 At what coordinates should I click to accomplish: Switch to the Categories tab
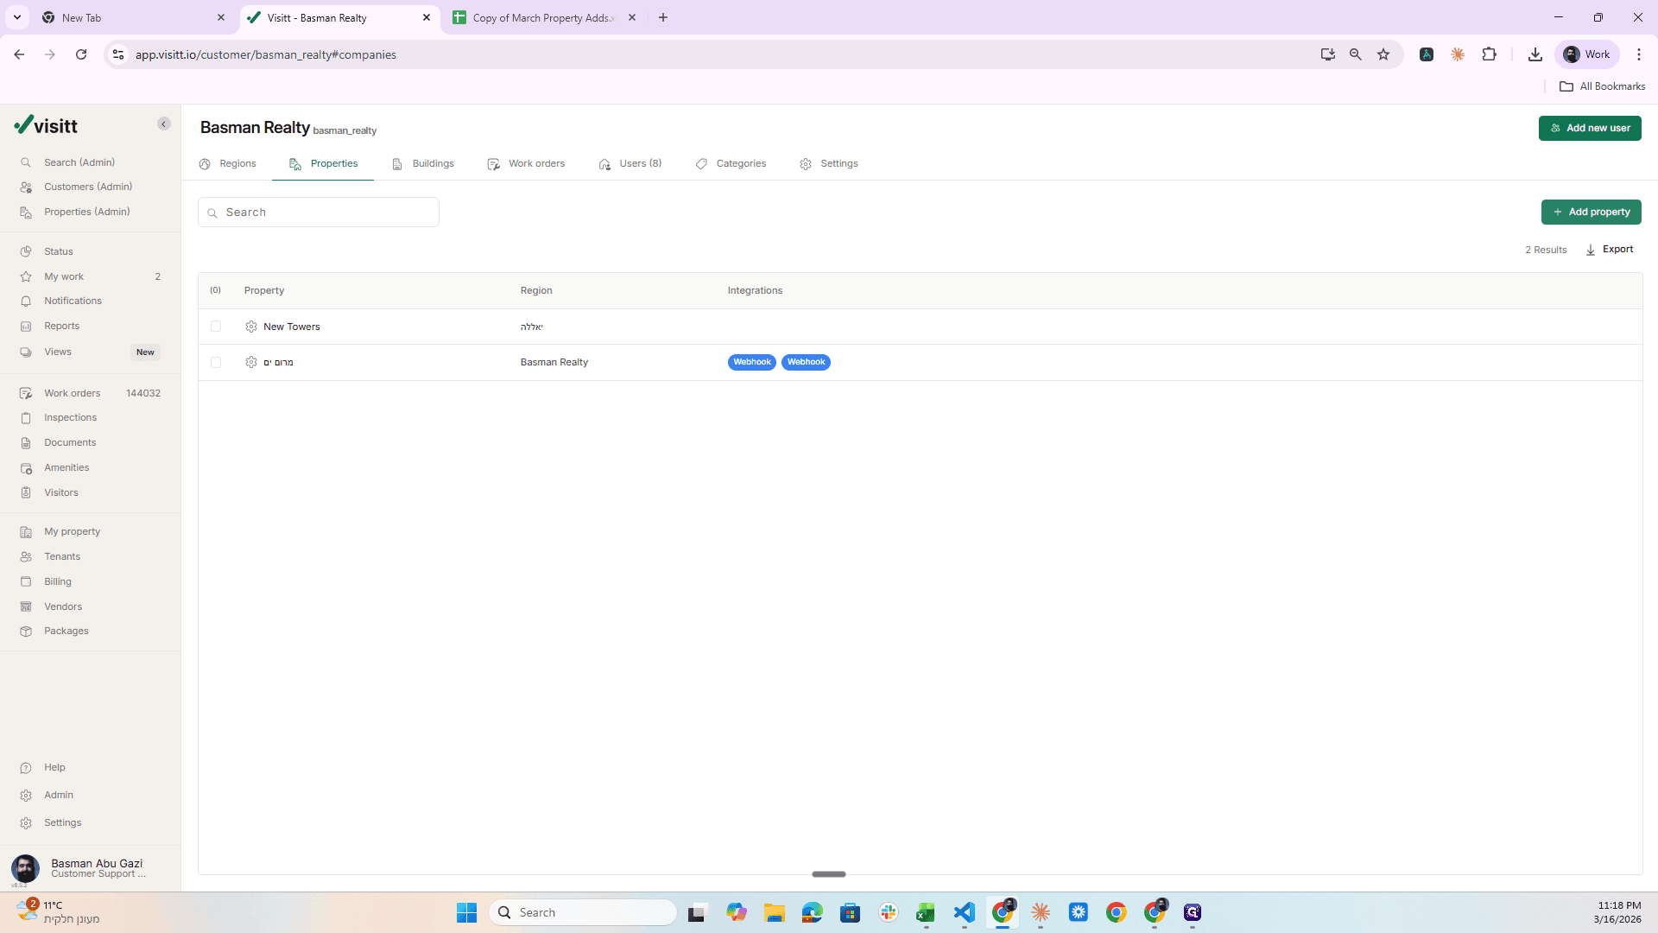point(731,163)
